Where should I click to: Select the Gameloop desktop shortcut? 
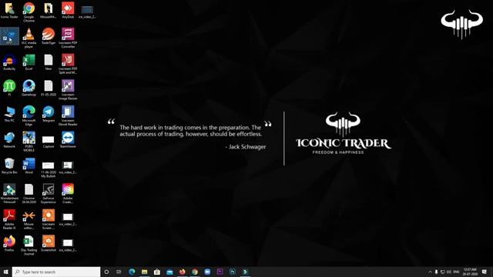coord(29,88)
